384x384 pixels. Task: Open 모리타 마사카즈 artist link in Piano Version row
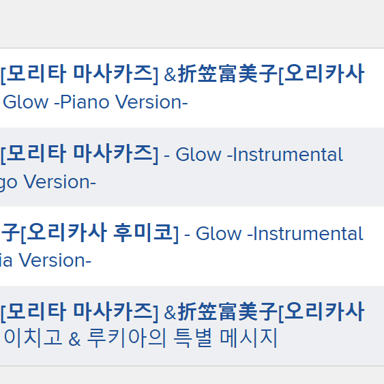79,74
